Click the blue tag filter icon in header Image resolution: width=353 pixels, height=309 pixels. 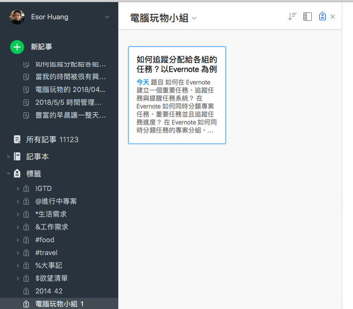coord(322,16)
